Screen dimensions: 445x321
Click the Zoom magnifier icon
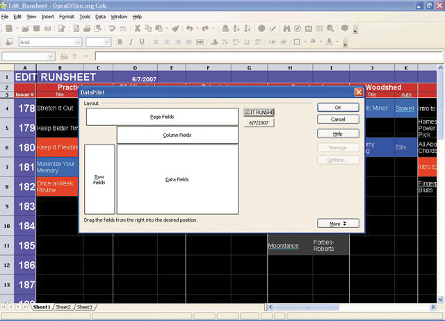pyautogui.click(x=330, y=28)
